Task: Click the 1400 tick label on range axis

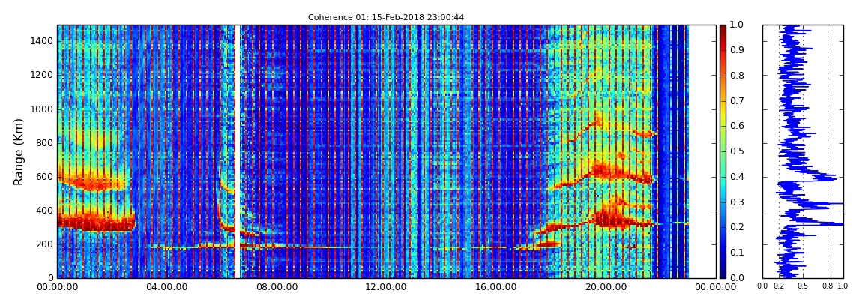Action: (x=42, y=41)
